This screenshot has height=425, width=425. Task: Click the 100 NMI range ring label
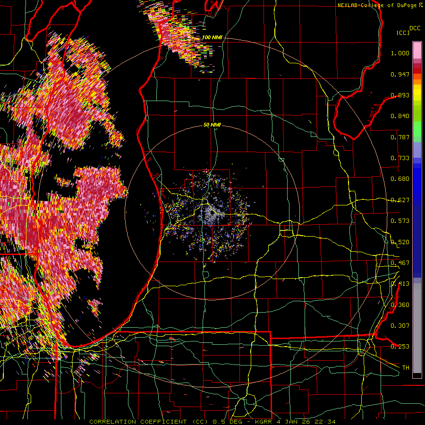coord(212,37)
